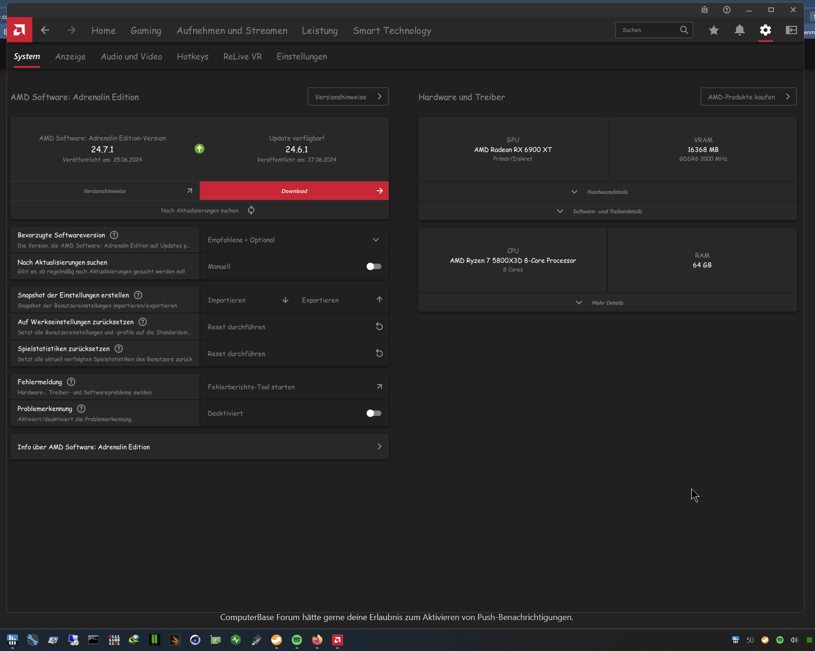Image resolution: width=815 pixels, height=651 pixels.
Task: Expand Hardwaredetails
Action: 607,192
